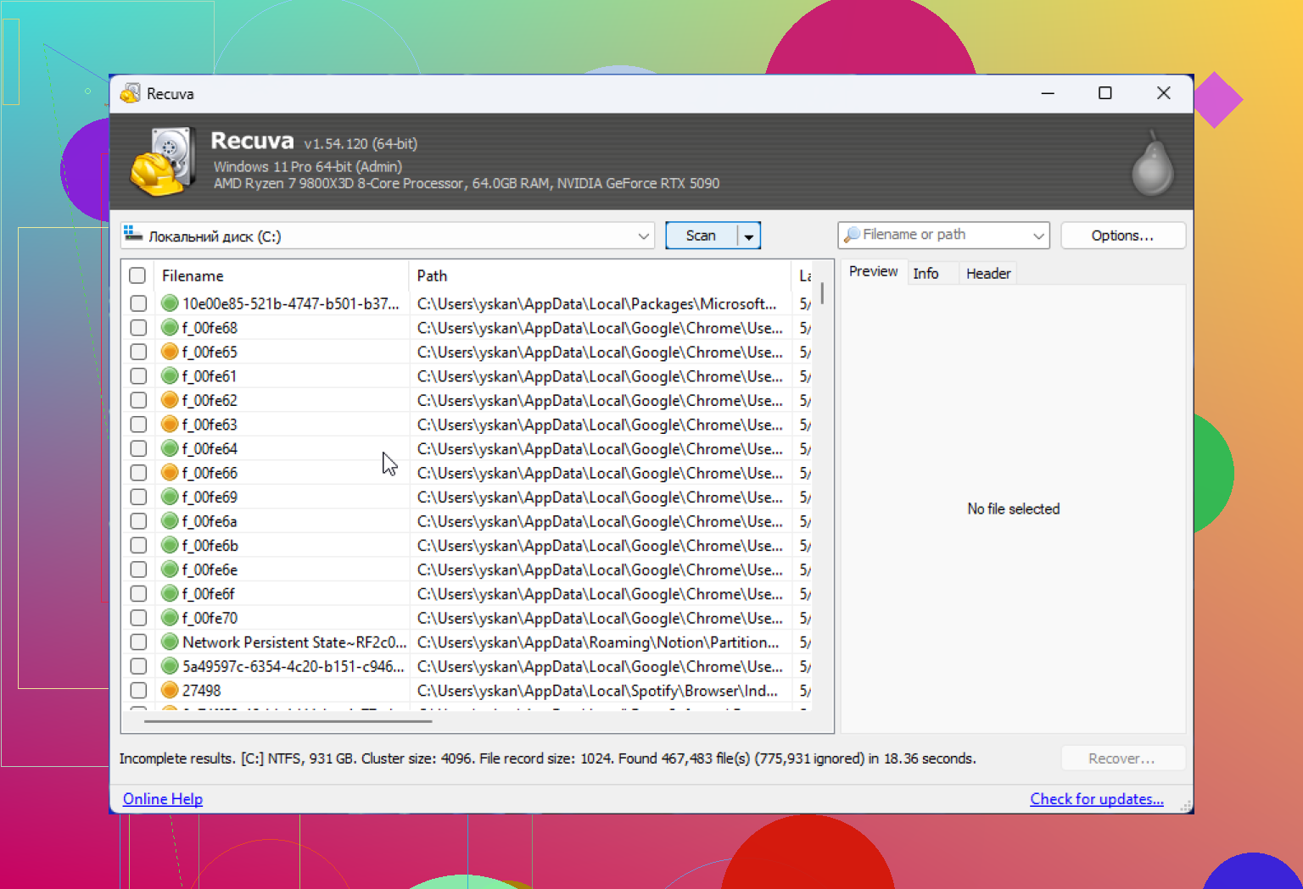1303x889 pixels.
Task: Click the magnifier icon in filename filter box
Action: coord(852,235)
